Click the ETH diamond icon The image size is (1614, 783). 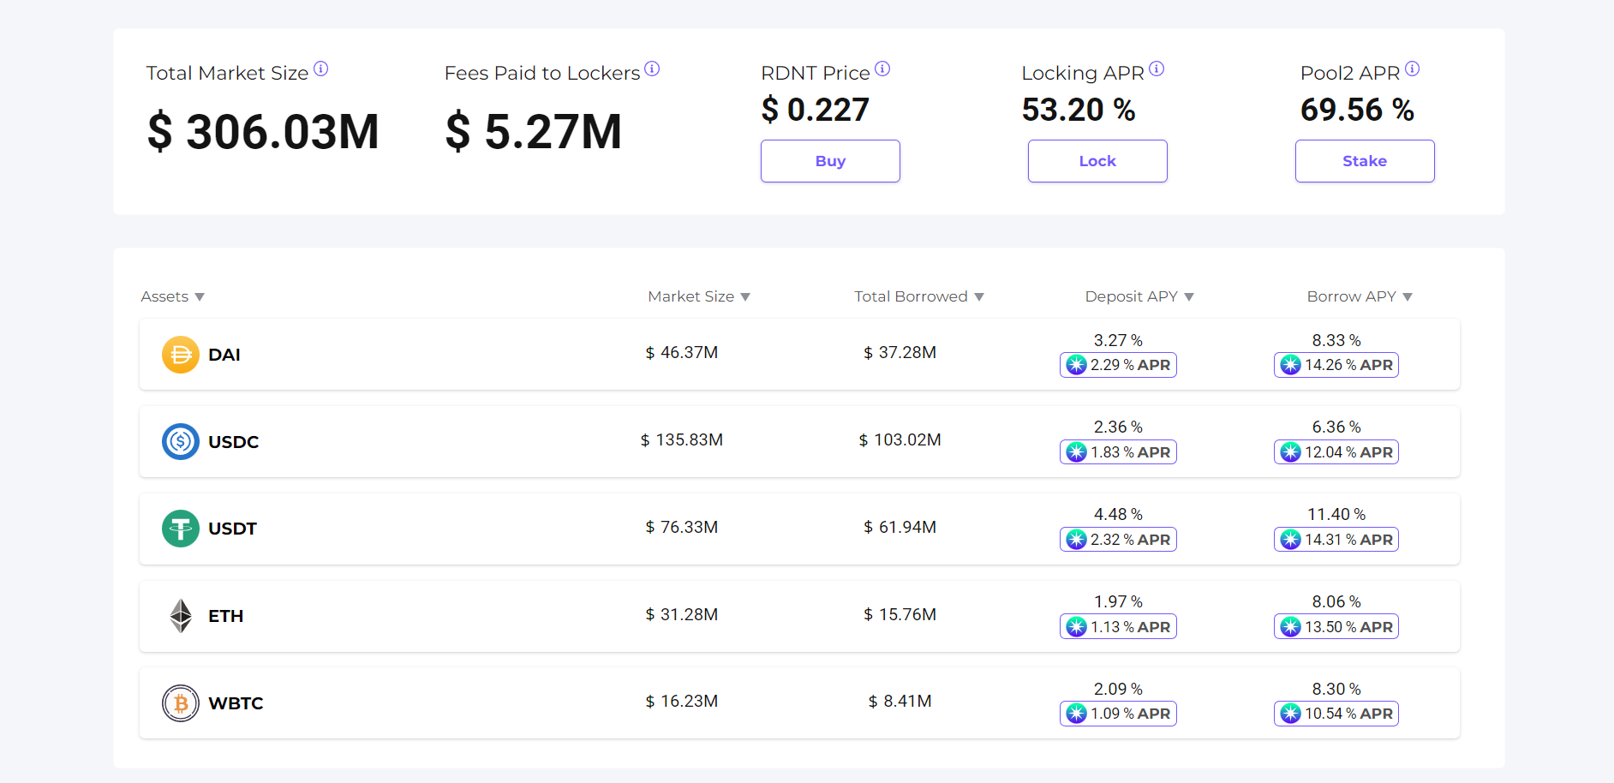pos(181,616)
